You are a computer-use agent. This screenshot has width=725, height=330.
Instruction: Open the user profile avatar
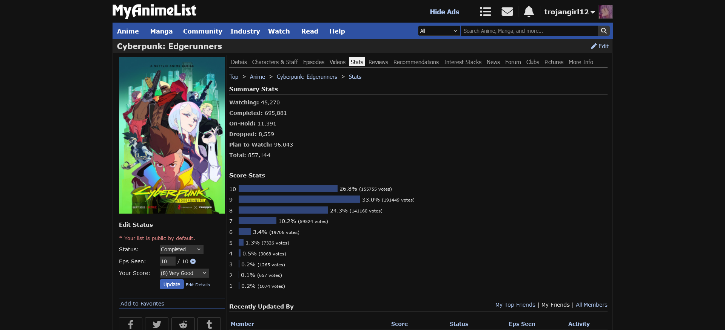coord(606,12)
